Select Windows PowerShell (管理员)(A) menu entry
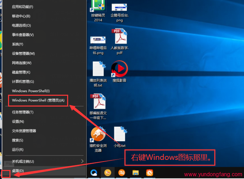This screenshot has height=179, width=244. 38,100
